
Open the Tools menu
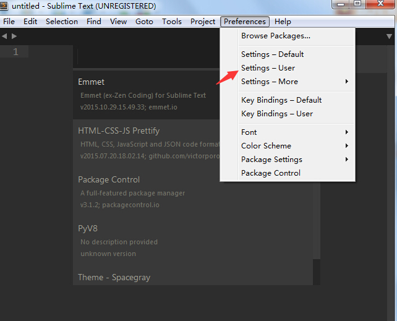pos(172,22)
